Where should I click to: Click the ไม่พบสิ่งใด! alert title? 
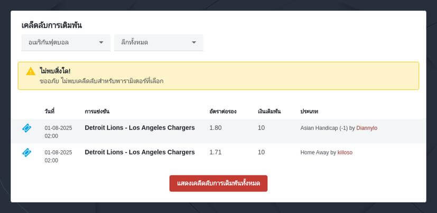click(55, 71)
